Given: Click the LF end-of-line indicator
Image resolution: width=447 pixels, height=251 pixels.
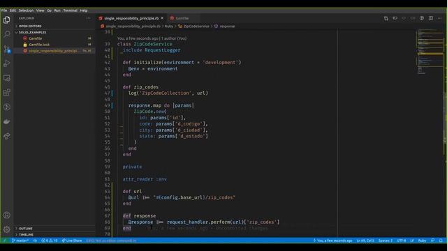Looking at the screenshot, I should point(412,241).
